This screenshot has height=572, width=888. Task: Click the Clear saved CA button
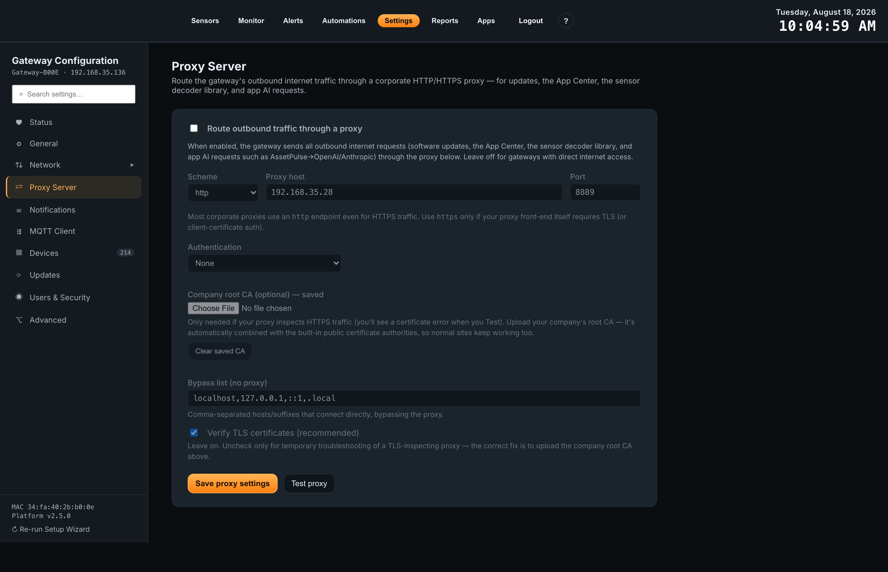(220, 351)
